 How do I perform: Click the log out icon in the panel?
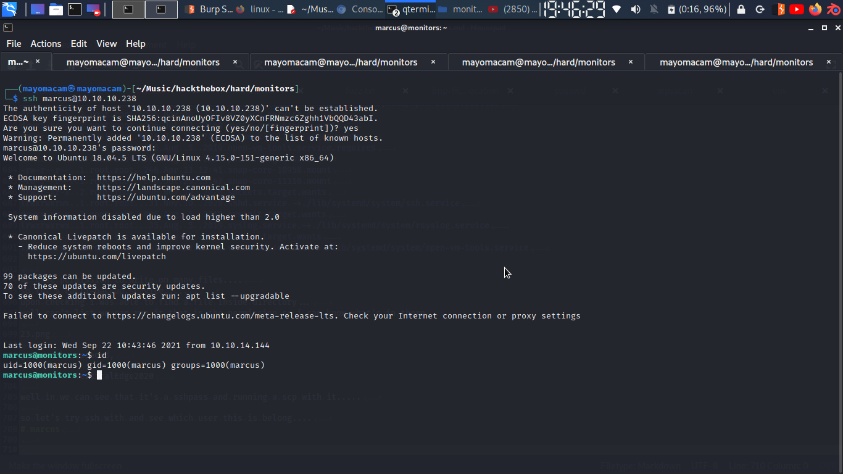[x=760, y=9]
